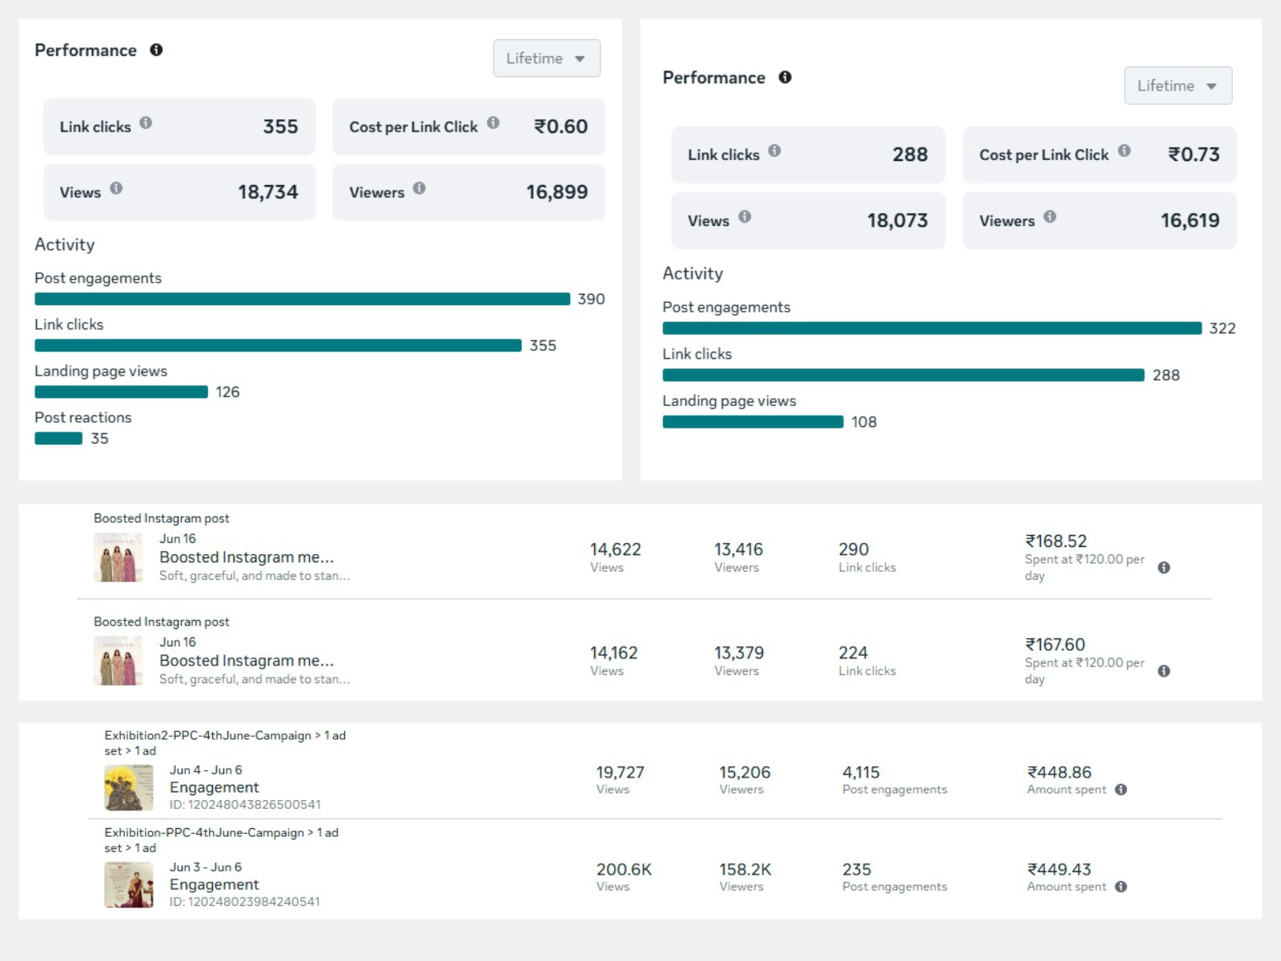Click the Post engagements bar showing 390

[303, 299]
